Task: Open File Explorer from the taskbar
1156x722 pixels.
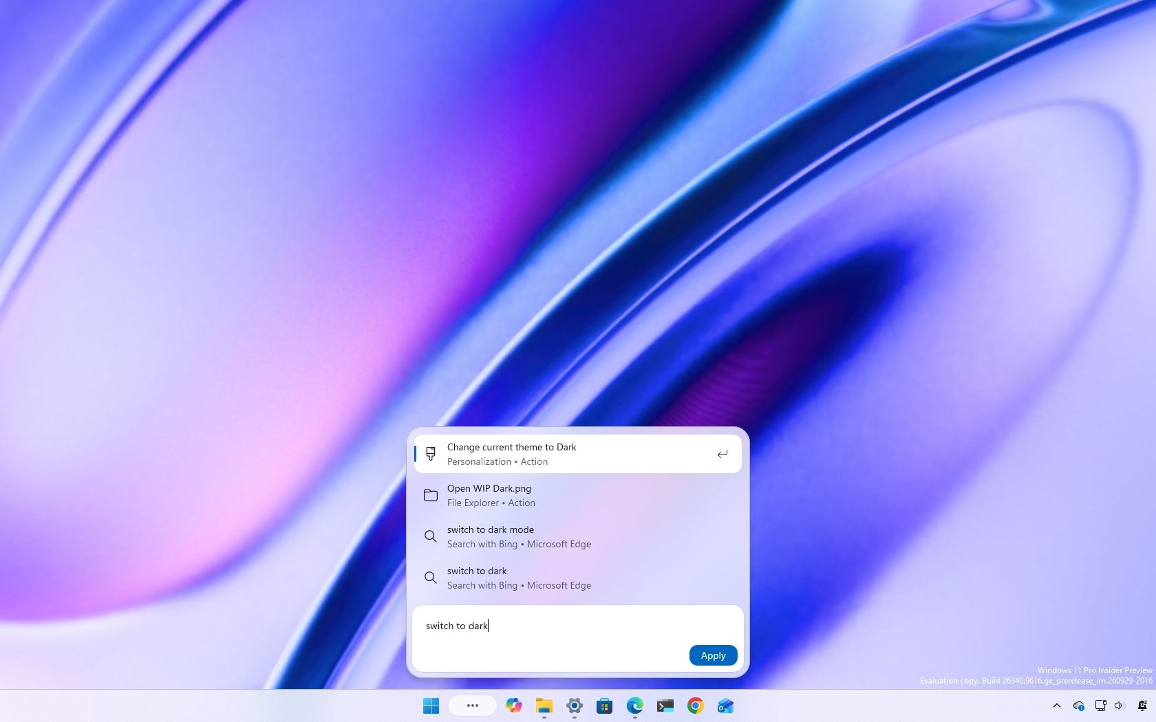Action: (544, 705)
